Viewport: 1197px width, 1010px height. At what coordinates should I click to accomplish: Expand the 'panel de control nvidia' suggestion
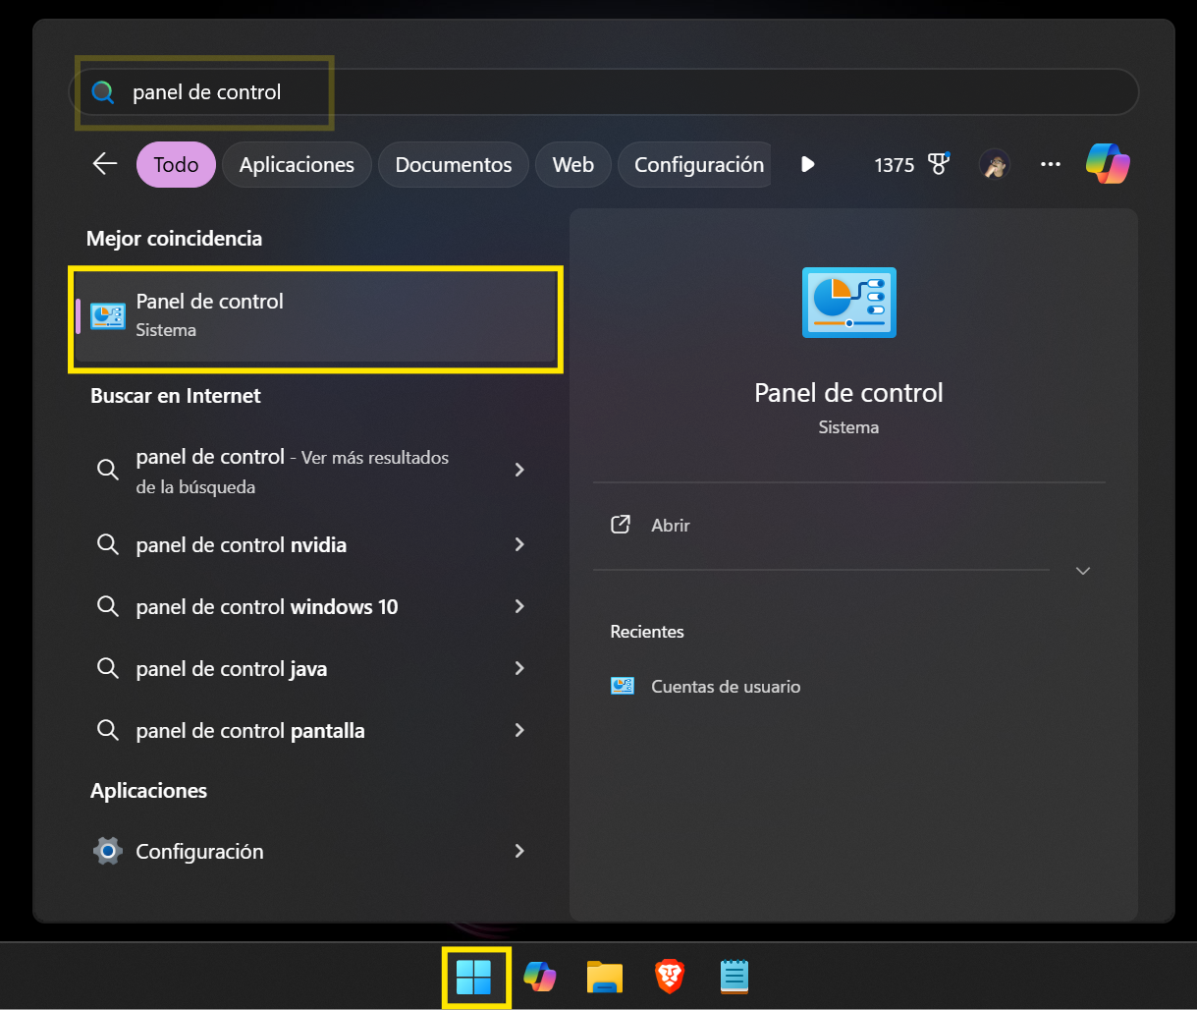(519, 544)
